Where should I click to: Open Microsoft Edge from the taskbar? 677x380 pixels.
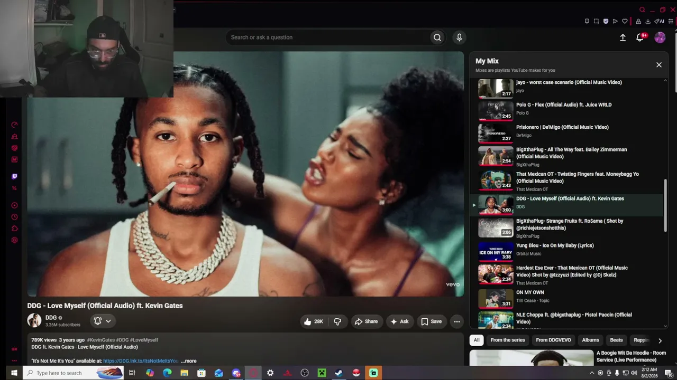167,373
